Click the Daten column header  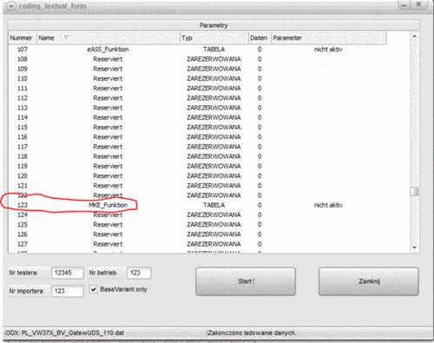pyautogui.click(x=260, y=38)
